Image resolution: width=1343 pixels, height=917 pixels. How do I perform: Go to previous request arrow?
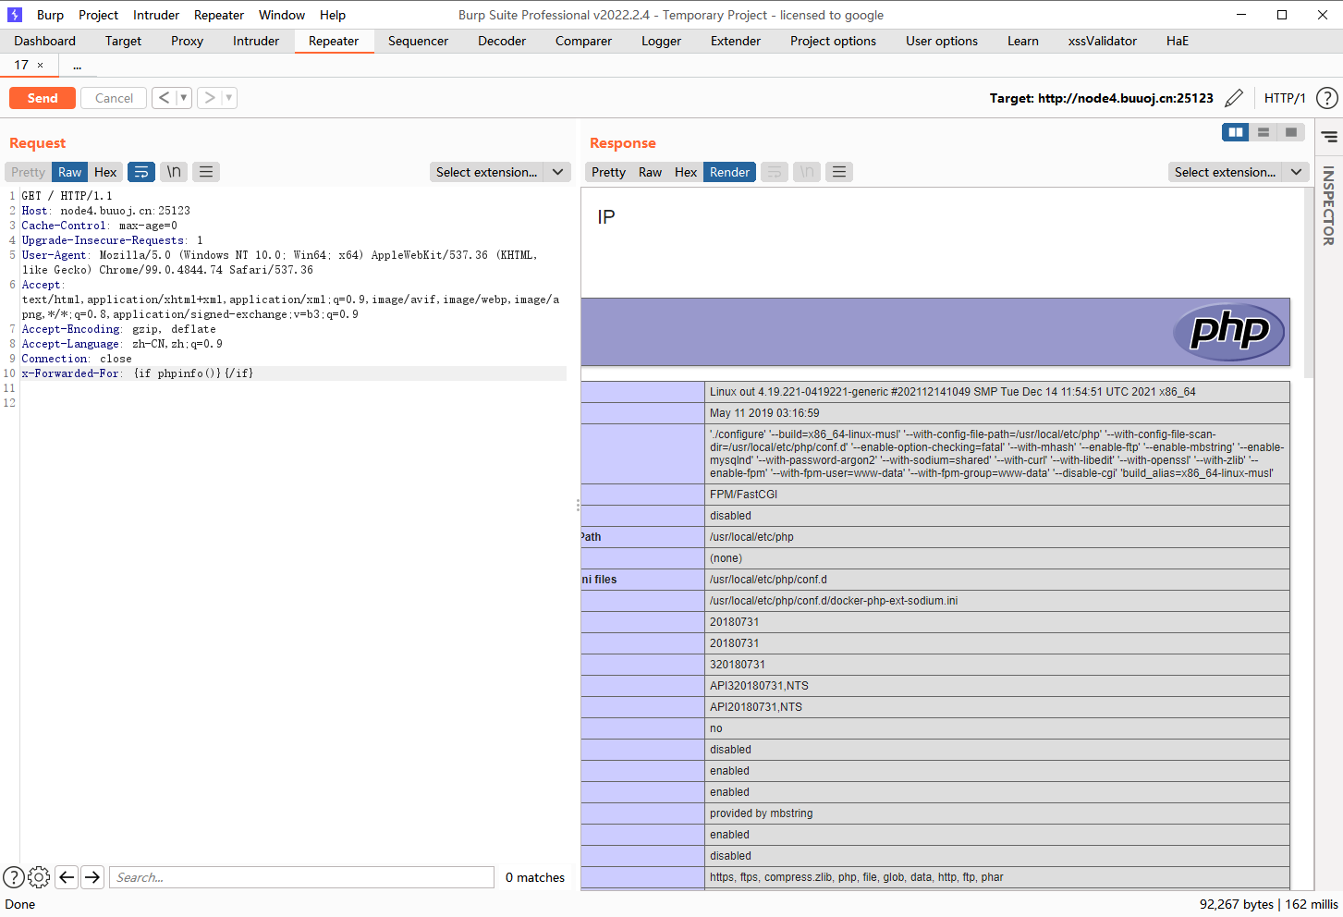pos(164,98)
